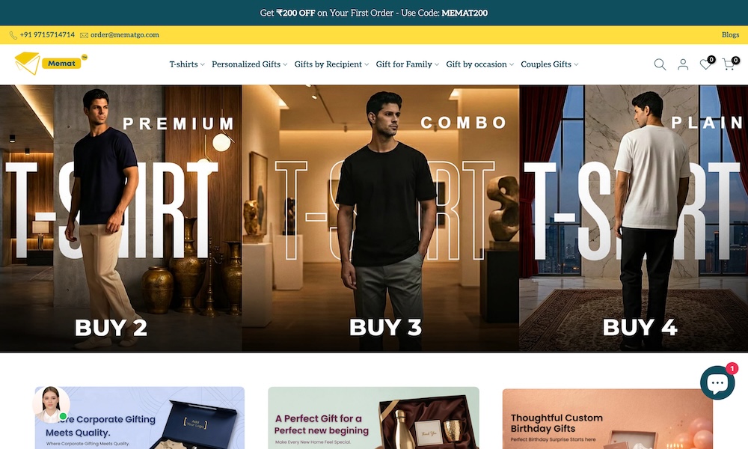The width and height of the screenshot is (748, 449).
Task: View the wishlist heart icon
Action: [707, 64]
